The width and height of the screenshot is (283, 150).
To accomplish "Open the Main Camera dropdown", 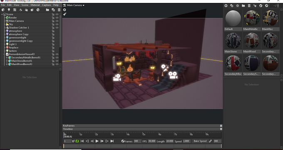I will (74, 5).
